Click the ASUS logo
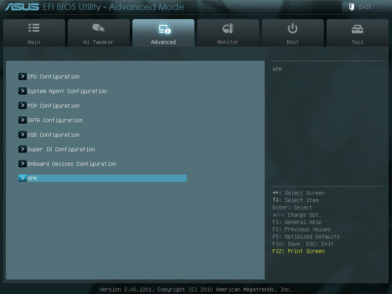Image resolution: width=392 pixels, height=294 pixels. pyautogui.click(x=22, y=7)
